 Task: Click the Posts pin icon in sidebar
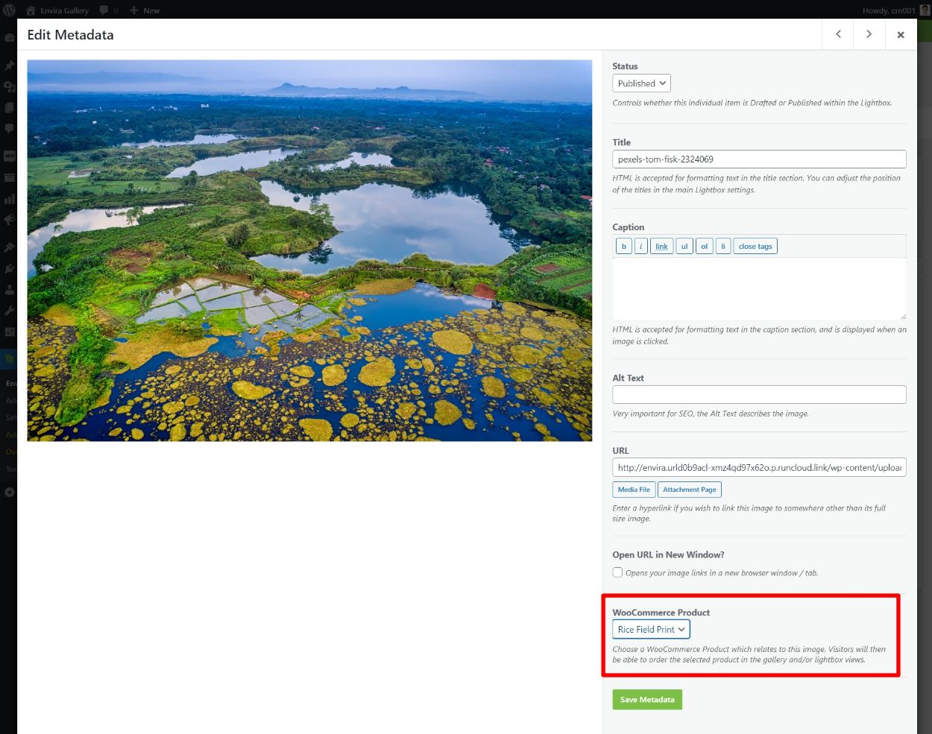(9, 66)
